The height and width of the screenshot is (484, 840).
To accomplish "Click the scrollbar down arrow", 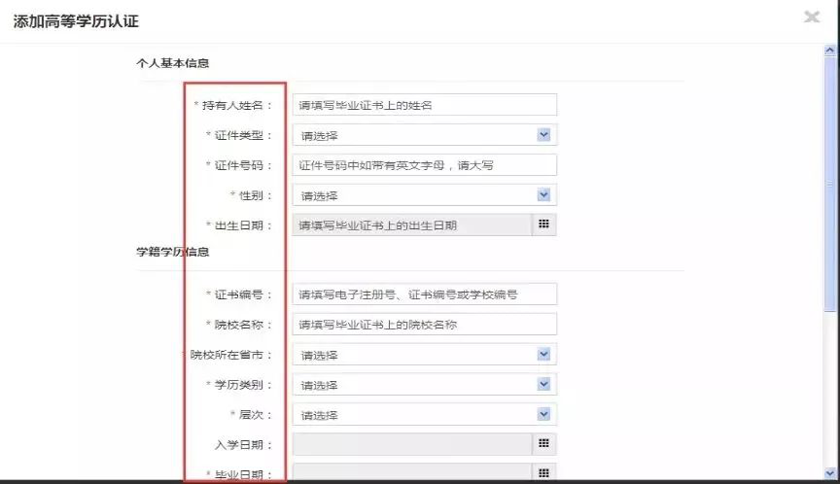I will pyautogui.click(x=830, y=473).
